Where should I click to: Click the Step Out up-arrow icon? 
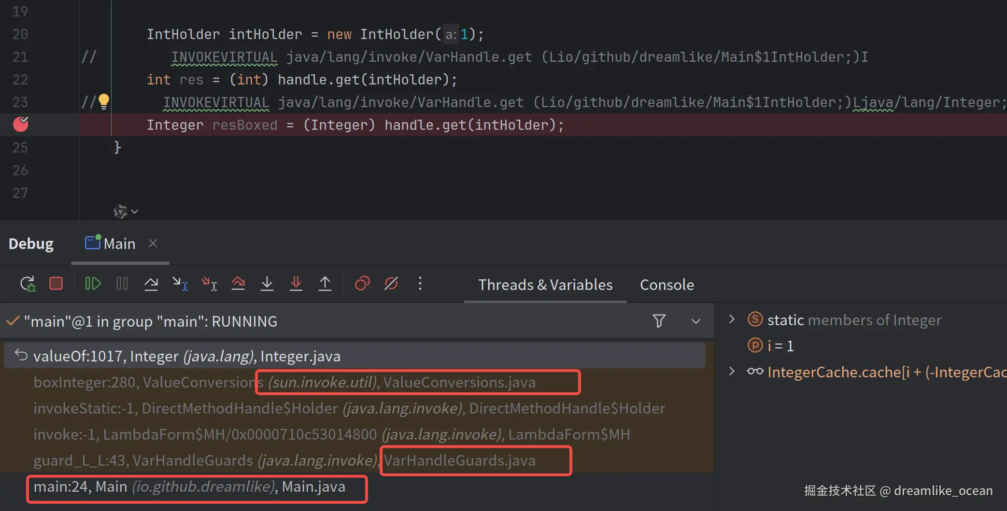[325, 283]
